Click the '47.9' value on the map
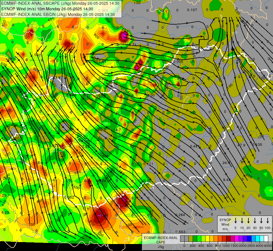Image resolution: width=273 pixels, height=251 pixels. tap(241, 145)
